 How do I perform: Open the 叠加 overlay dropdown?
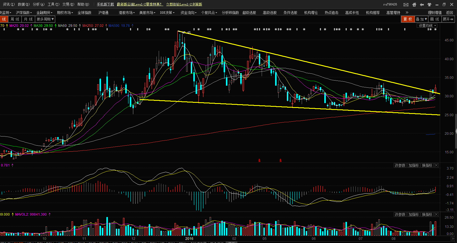coord(422,19)
